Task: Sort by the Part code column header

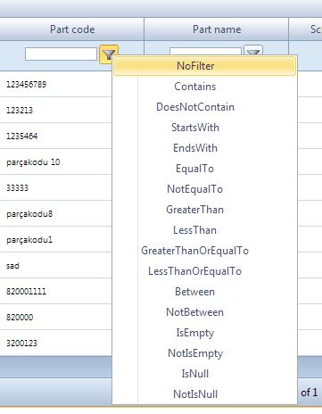Action: (x=72, y=29)
